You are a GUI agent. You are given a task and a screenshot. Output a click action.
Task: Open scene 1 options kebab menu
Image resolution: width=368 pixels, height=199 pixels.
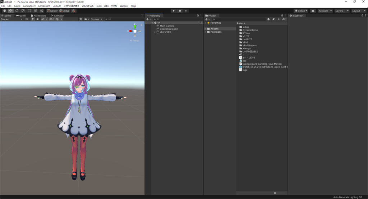[201, 23]
